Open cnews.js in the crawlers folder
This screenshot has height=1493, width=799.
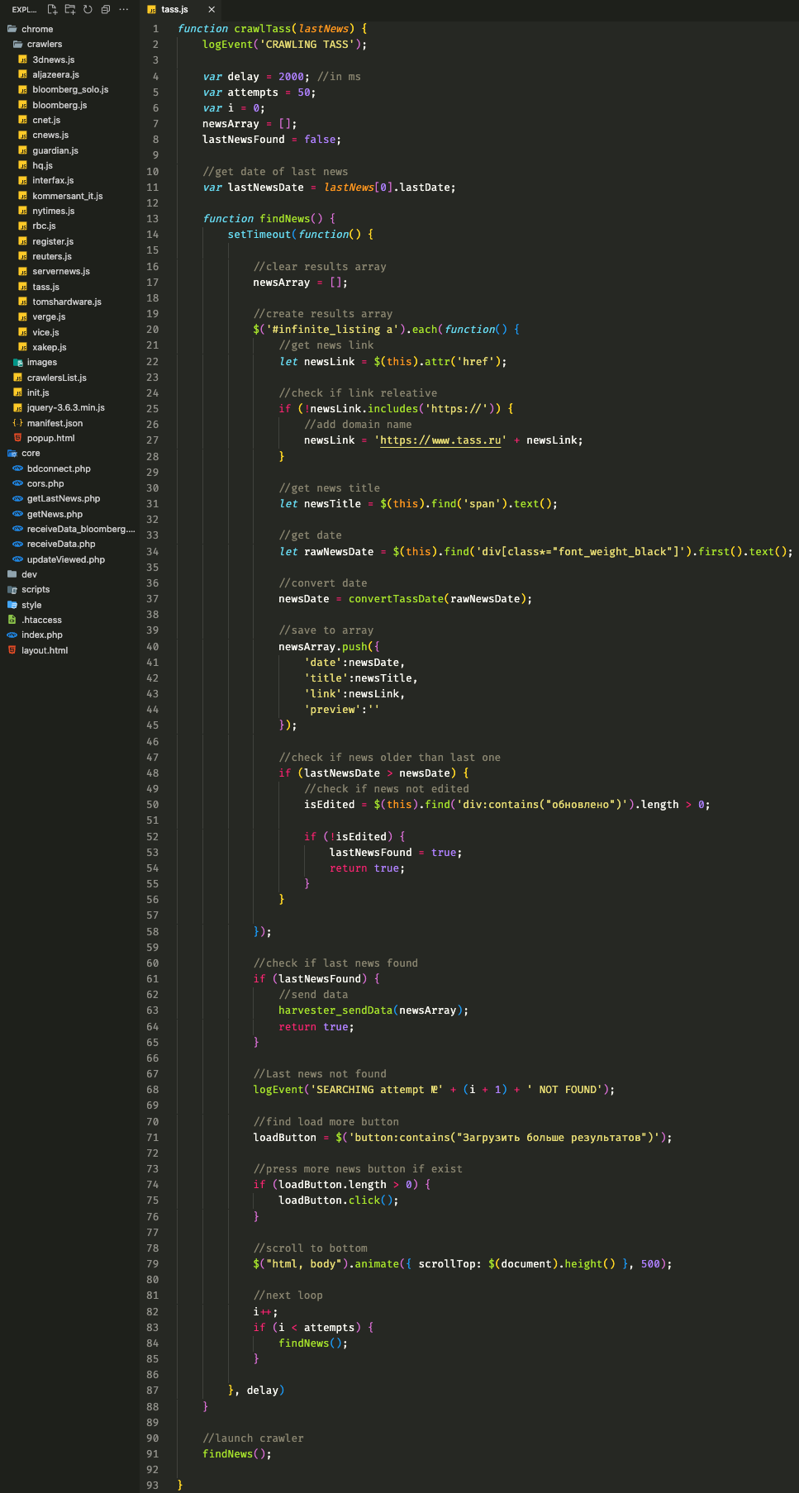click(50, 135)
